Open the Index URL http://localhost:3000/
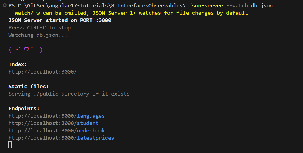The height and width of the screenshot is (153, 303). (42, 72)
